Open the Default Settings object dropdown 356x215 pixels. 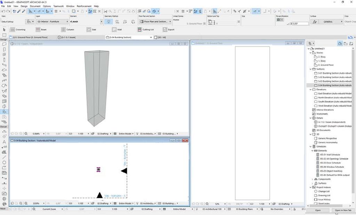[x=30, y=22]
